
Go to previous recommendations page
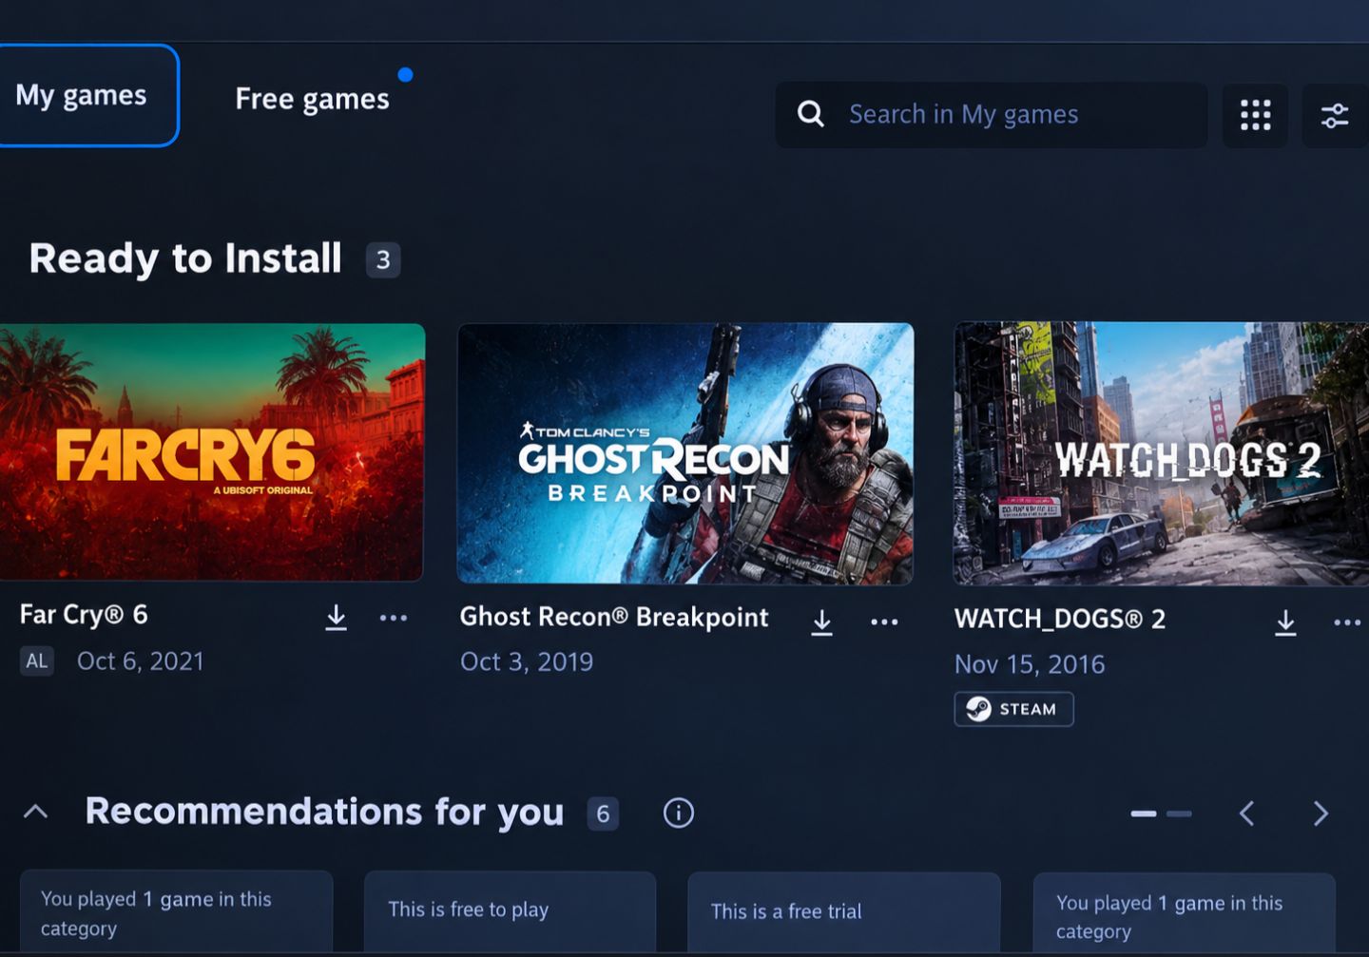1246,813
